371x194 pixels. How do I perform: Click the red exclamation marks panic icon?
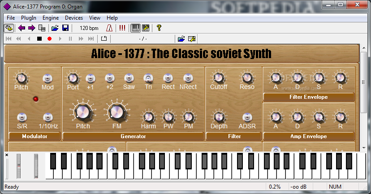pos(122,28)
